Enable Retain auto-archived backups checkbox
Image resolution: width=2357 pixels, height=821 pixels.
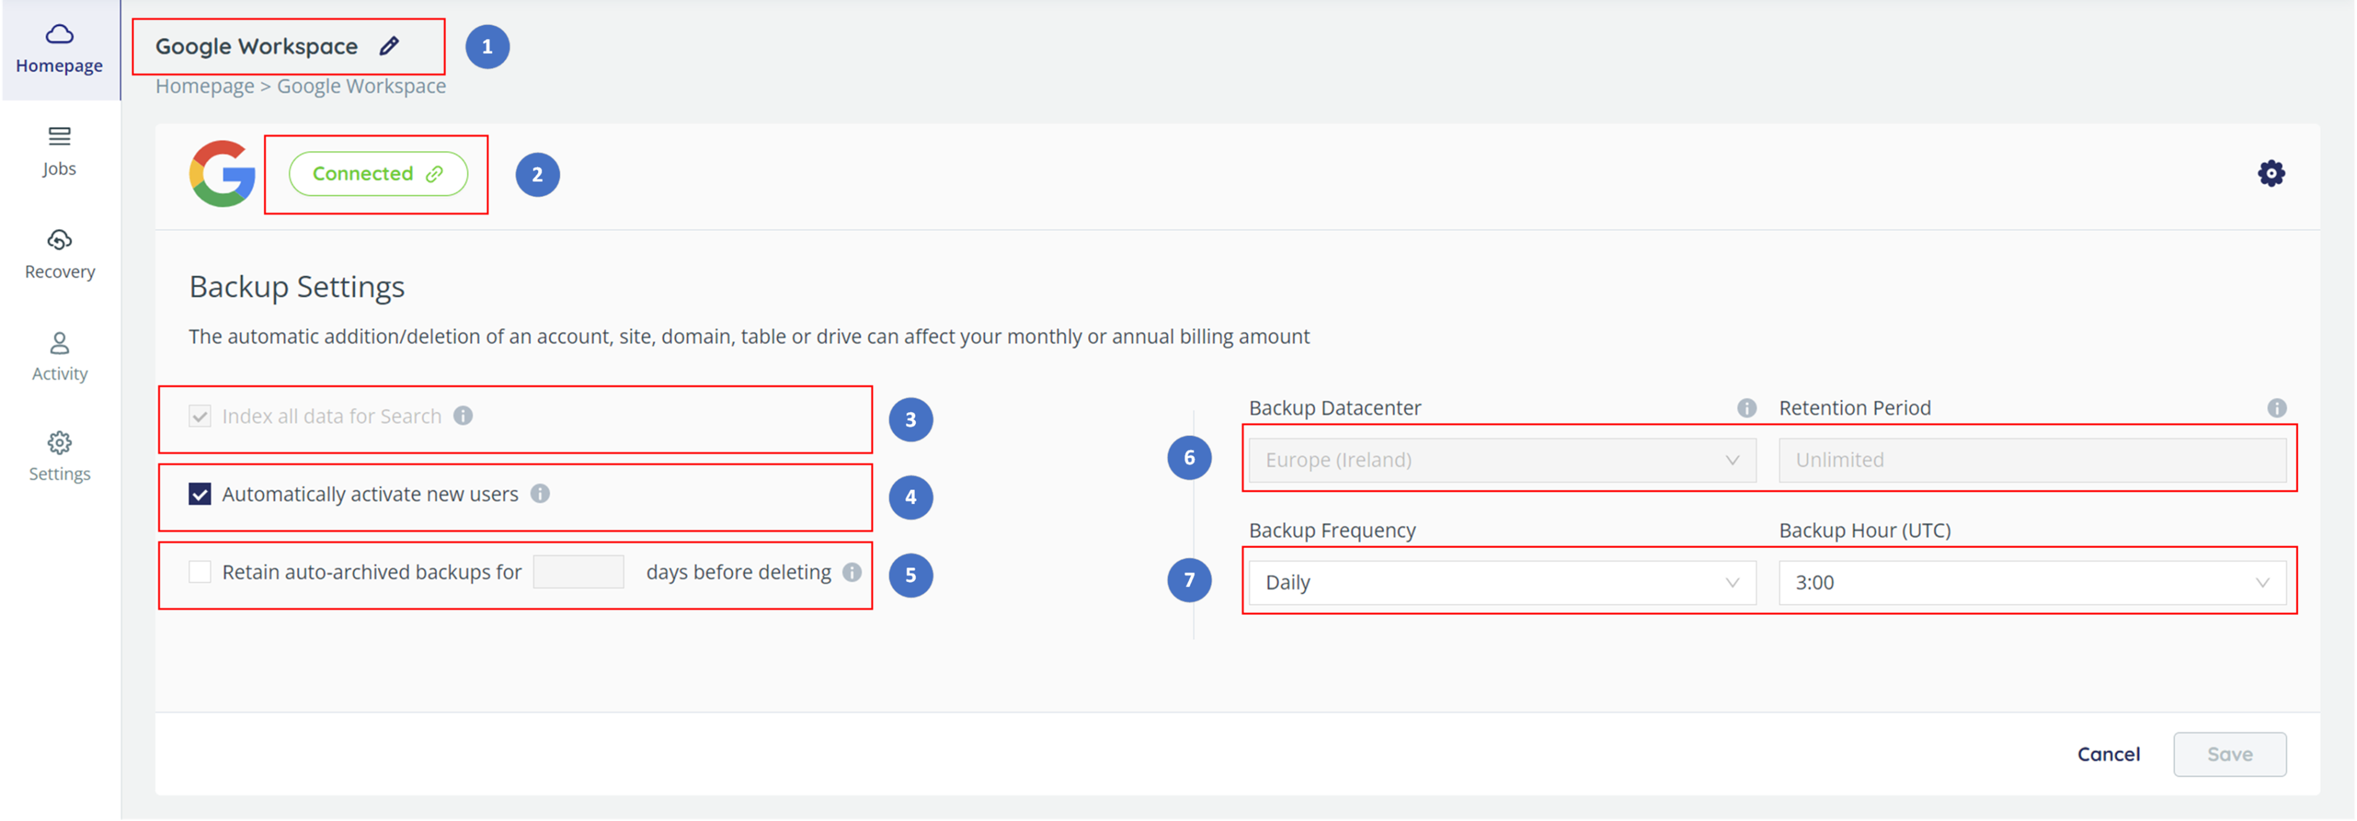pyautogui.click(x=200, y=571)
